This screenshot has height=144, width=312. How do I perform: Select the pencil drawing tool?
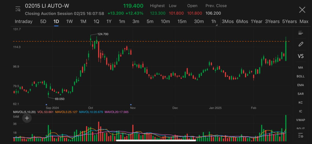tap(301, 44)
